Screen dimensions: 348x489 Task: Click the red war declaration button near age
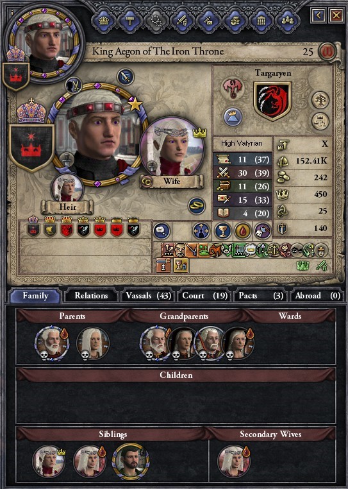[327, 51]
